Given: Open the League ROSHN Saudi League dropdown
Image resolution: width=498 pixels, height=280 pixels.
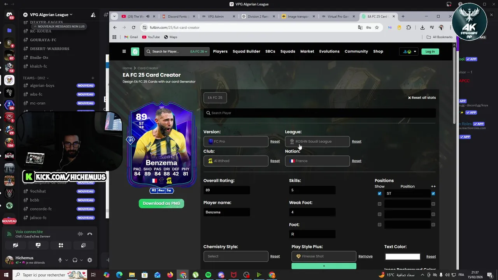Looking at the screenshot, I should tap(317, 142).
